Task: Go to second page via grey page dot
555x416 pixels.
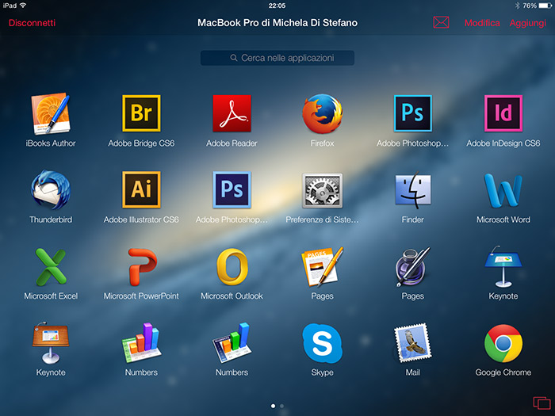Action: (x=281, y=406)
